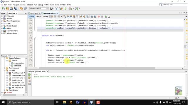Close the expenses.java tab
The width and height of the screenshot is (188, 105).
(x=58, y=13)
